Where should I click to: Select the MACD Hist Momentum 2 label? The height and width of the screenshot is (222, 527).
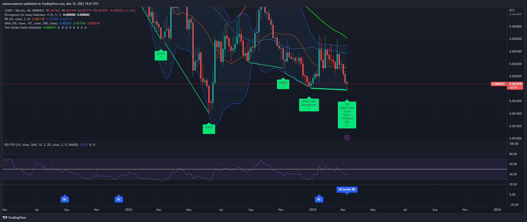(x=309, y=105)
